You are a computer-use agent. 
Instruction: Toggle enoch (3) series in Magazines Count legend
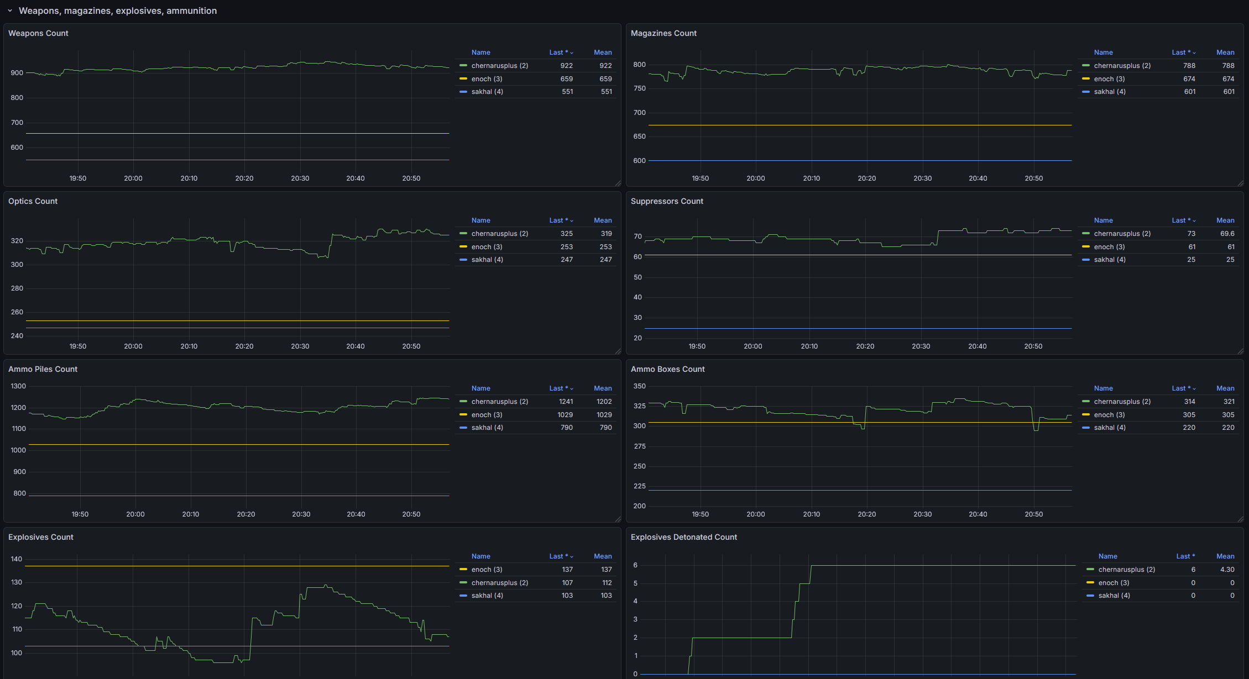tap(1109, 79)
